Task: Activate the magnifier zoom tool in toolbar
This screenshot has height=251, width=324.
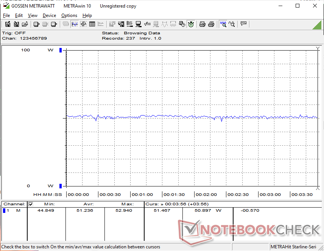Action: pos(223,24)
